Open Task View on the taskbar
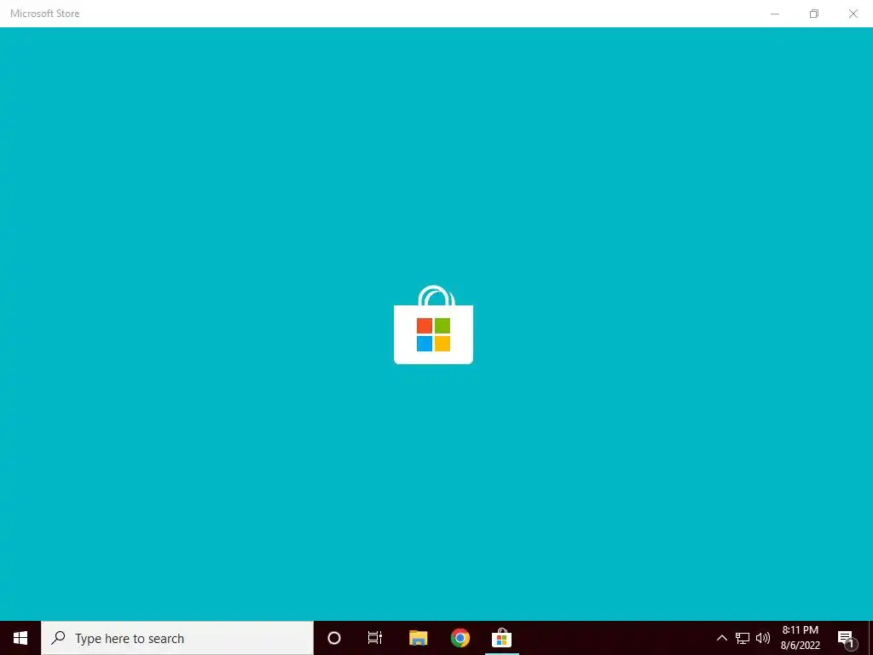 point(375,638)
